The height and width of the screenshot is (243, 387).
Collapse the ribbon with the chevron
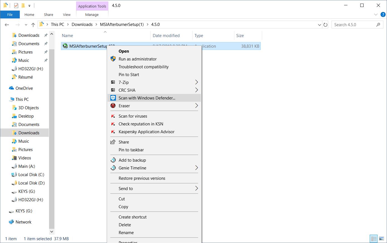(x=376, y=14)
